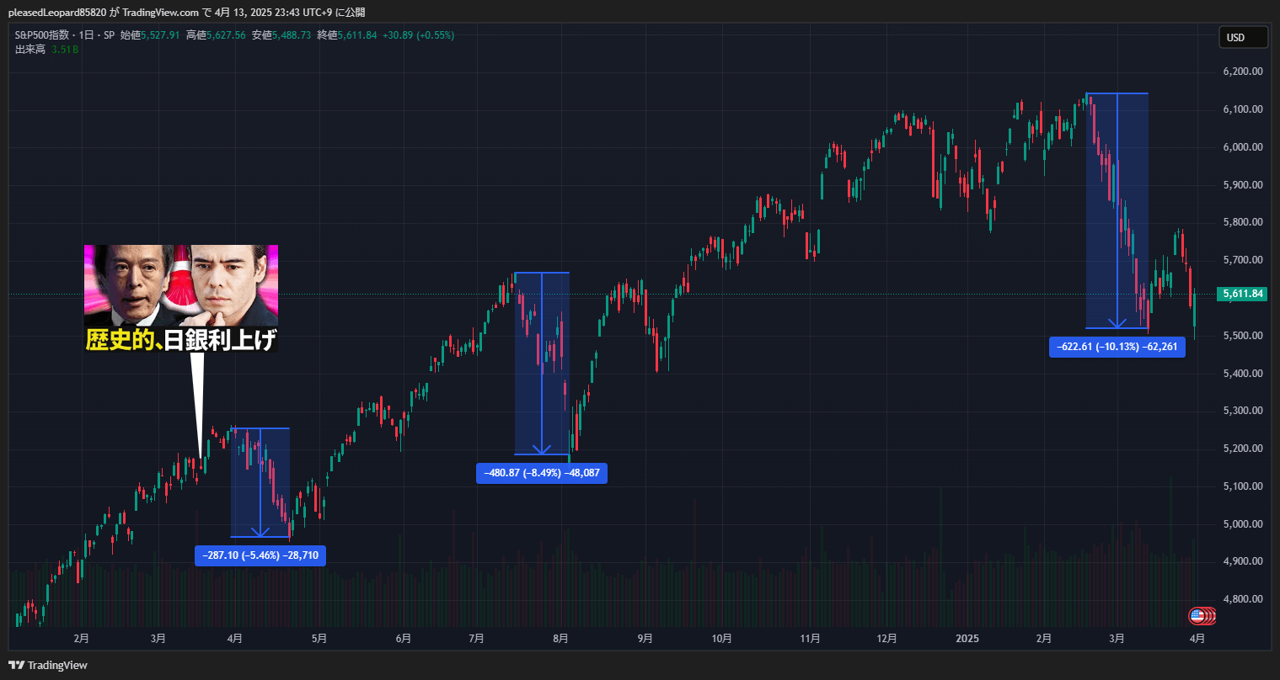The image size is (1280, 680).
Task: Open the pleasedLeopard85820 author name
Action: pyautogui.click(x=57, y=12)
